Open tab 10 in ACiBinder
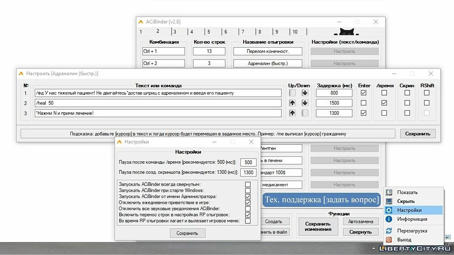Viewport: 454px width, 255px height. pos(295,32)
